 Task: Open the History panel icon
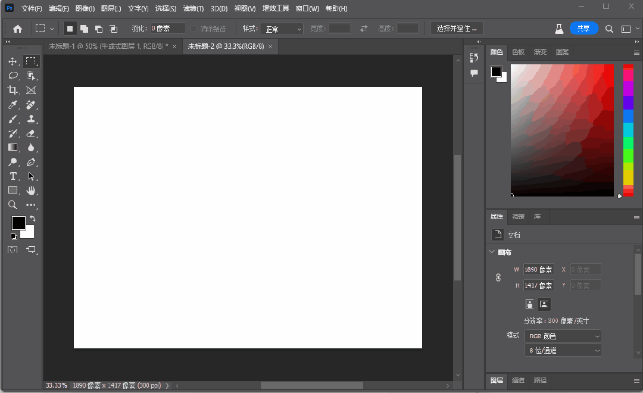click(x=474, y=58)
